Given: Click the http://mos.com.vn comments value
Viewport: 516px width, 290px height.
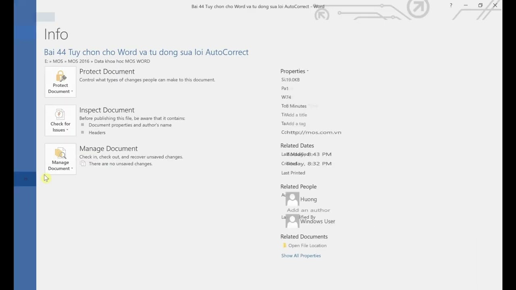Looking at the screenshot, I should (314, 133).
